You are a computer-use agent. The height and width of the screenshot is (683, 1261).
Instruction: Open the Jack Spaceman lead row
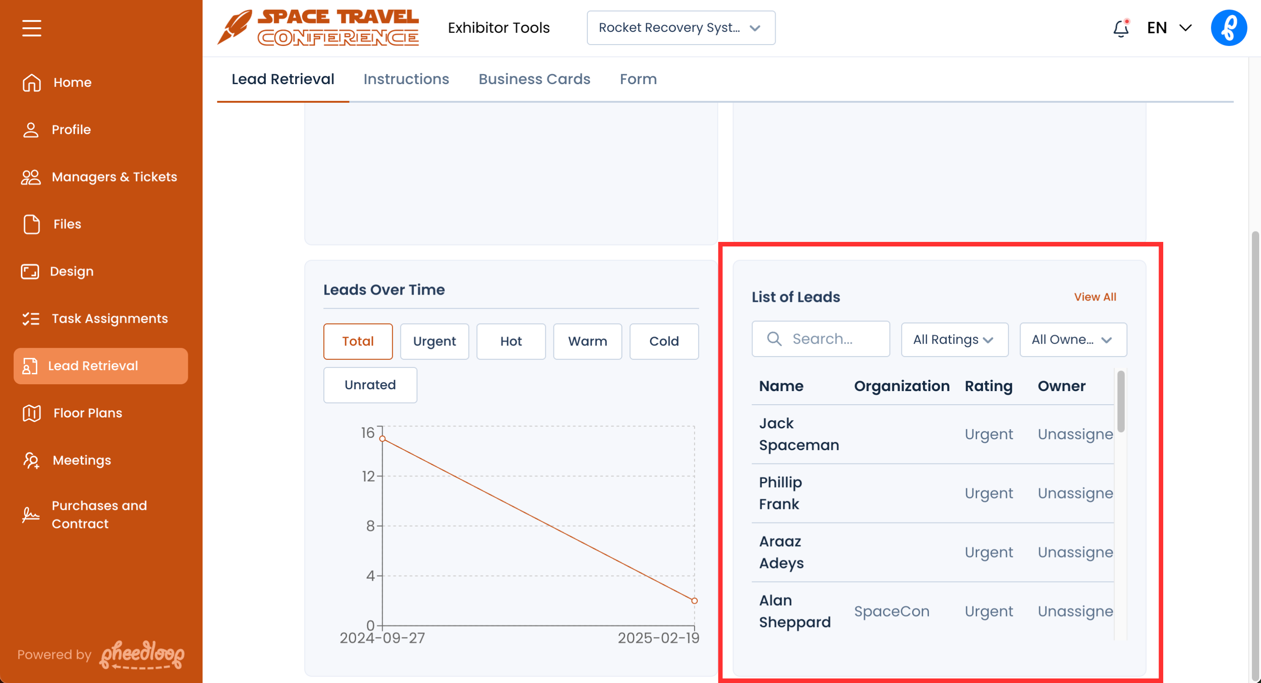933,434
